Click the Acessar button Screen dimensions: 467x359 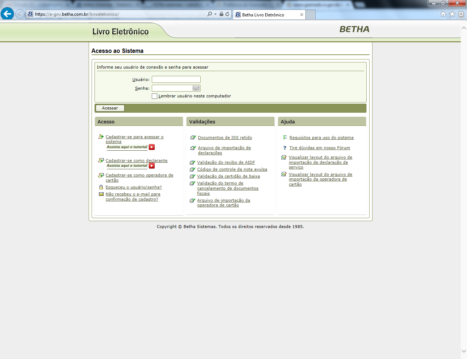pos(110,108)
